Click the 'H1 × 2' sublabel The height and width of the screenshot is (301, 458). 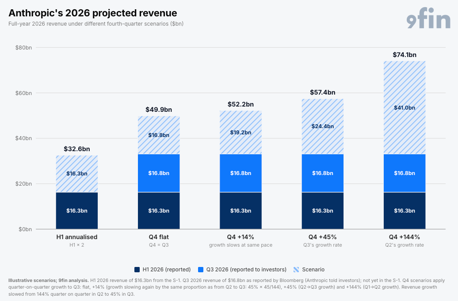[77, 245]
